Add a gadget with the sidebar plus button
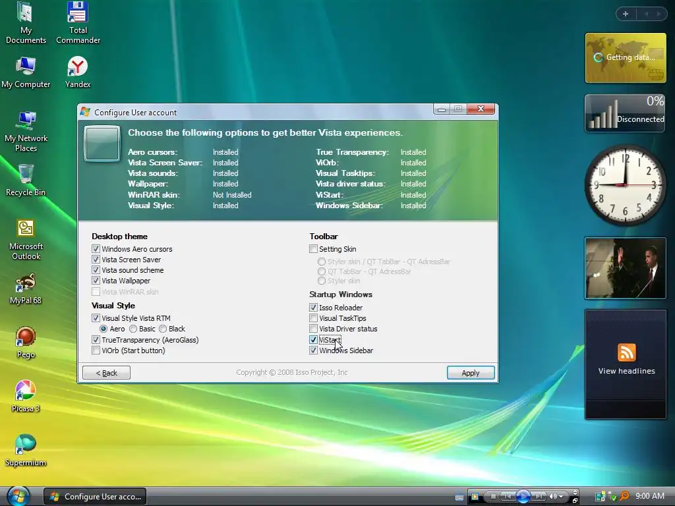The image size is (675, 506). click(x=626, y=14)
